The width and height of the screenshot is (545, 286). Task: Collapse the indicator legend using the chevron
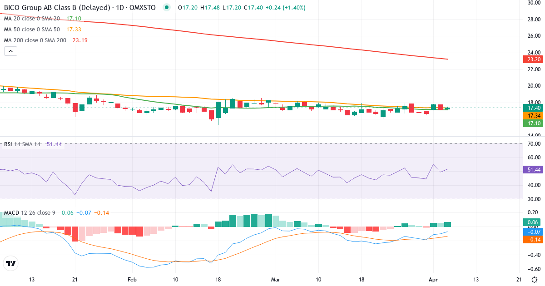10,51
